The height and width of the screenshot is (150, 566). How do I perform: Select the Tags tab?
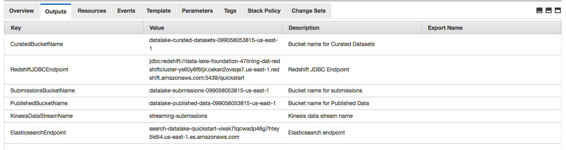(x=230, y=11)
